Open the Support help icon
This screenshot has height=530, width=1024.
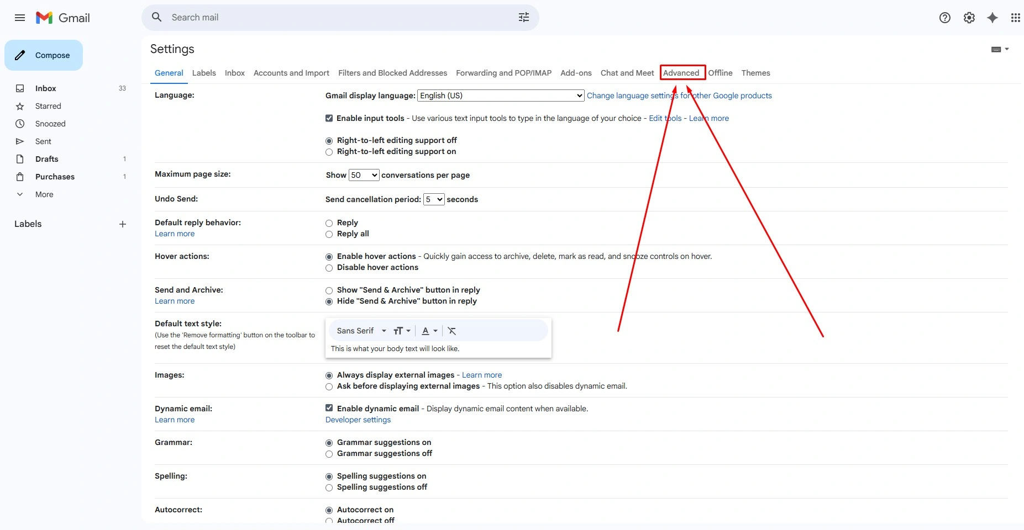tap(945, 18)
